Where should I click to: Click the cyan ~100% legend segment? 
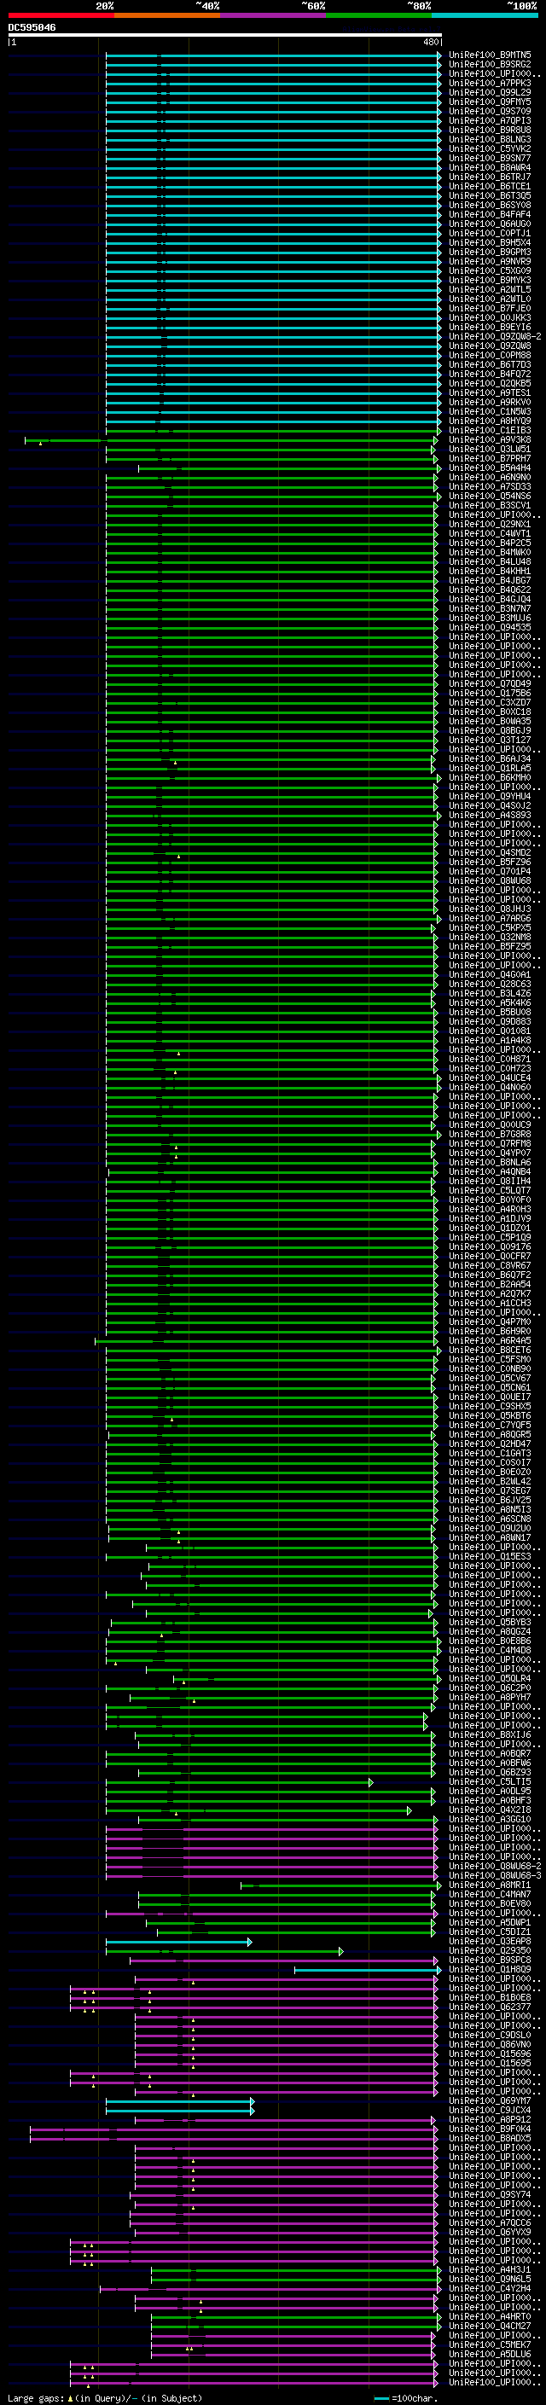485,15
